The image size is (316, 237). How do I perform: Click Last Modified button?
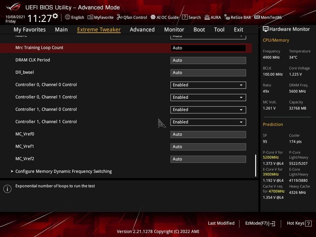221,223
